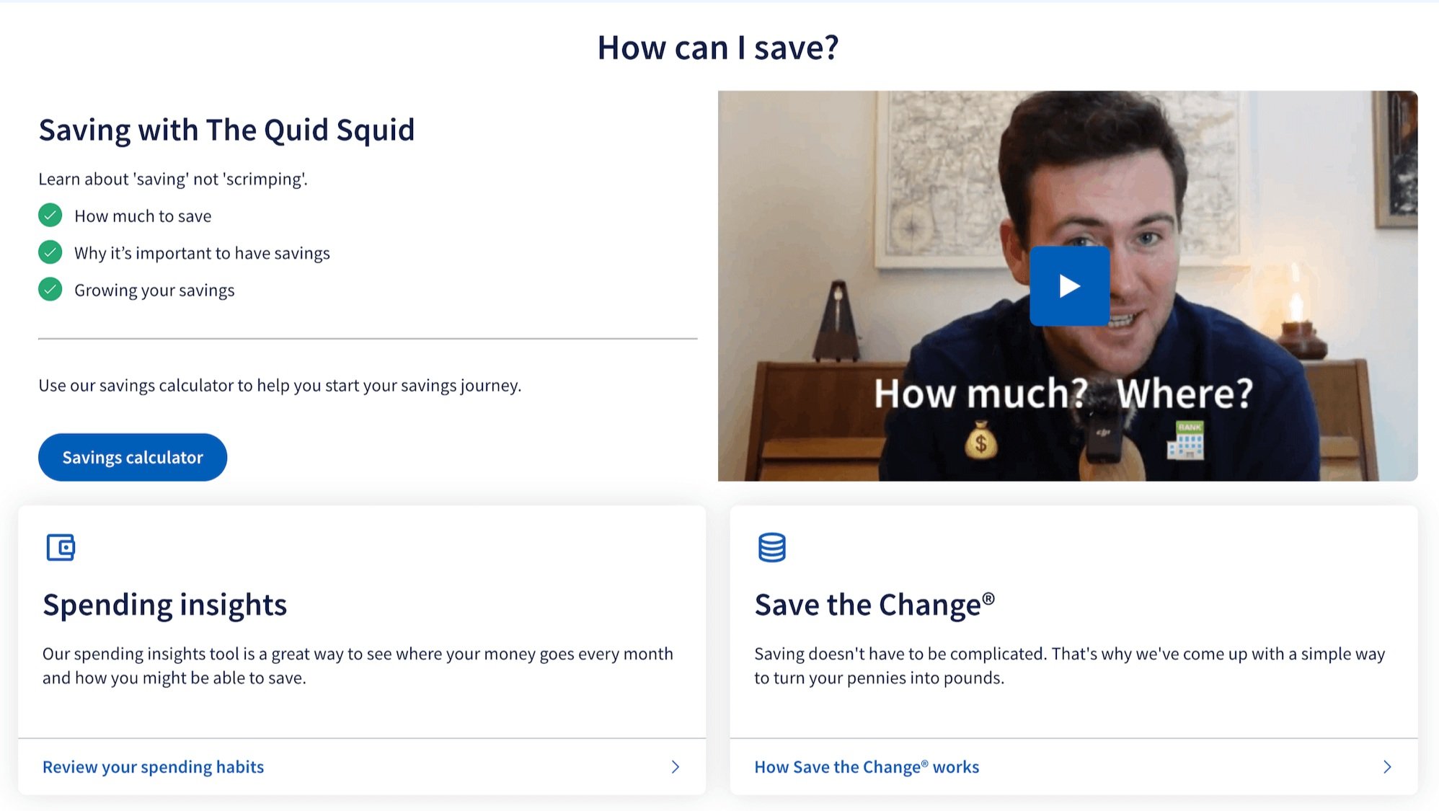Open How Save the Change works link
Image resolution: width=1439 pixels, height=811 pixels.
click(866, 766)
